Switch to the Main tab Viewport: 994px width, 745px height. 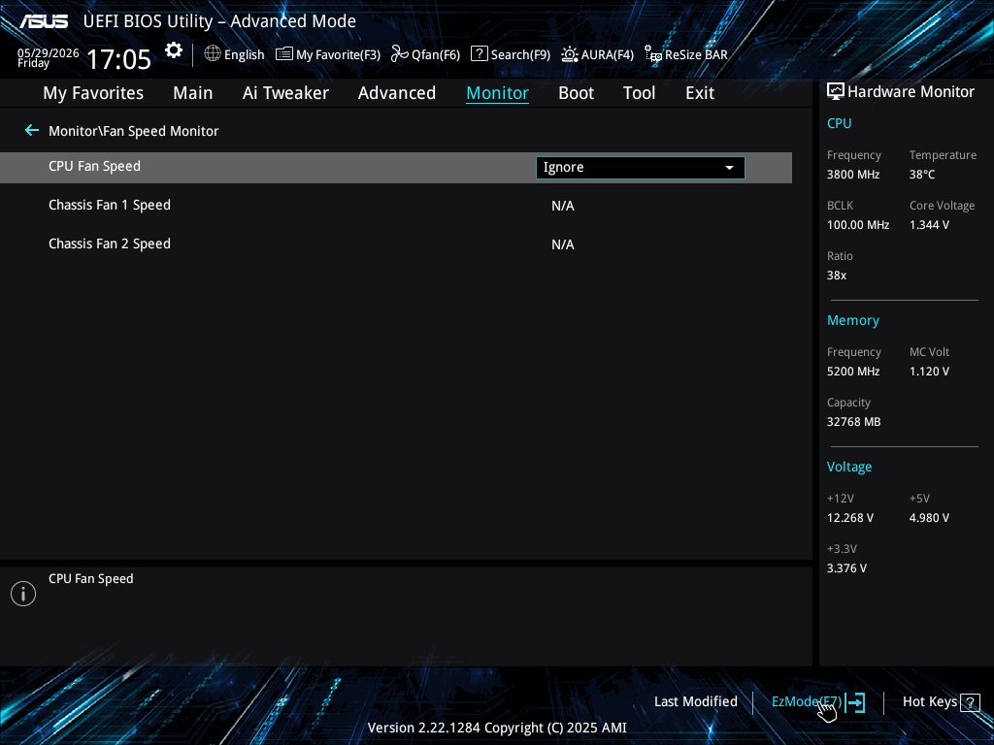[x=193, y=93]
